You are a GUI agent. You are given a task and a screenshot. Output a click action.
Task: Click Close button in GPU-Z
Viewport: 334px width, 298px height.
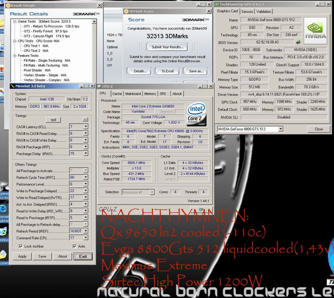click(x=319, y=129)
